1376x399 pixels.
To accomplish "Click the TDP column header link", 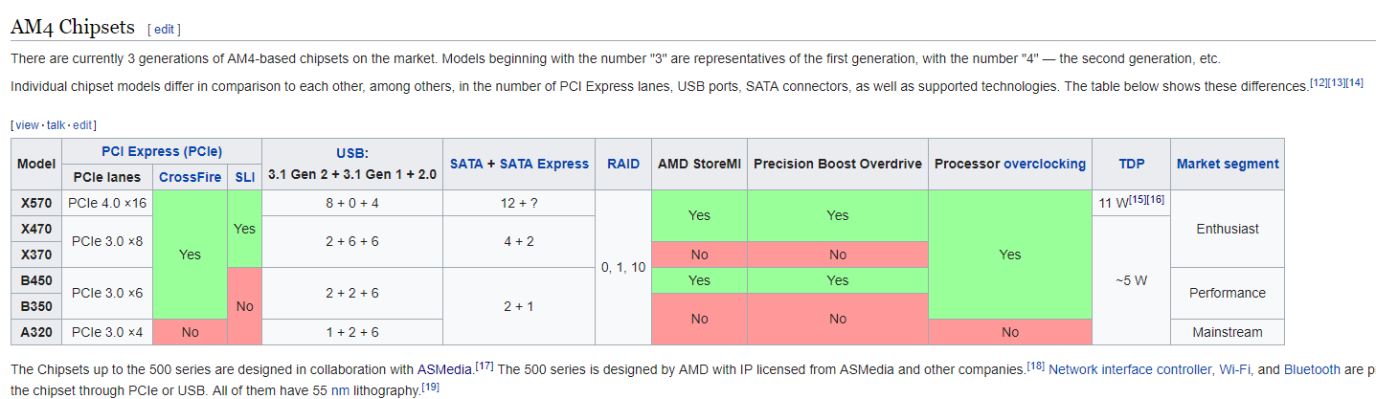I will [x=1131, y=164].
